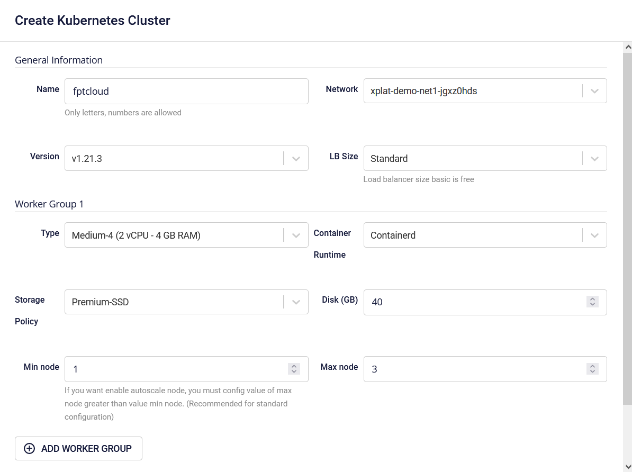
Task: Expand the worker Type Medium-4 dropdown
Action: [296, 235]
